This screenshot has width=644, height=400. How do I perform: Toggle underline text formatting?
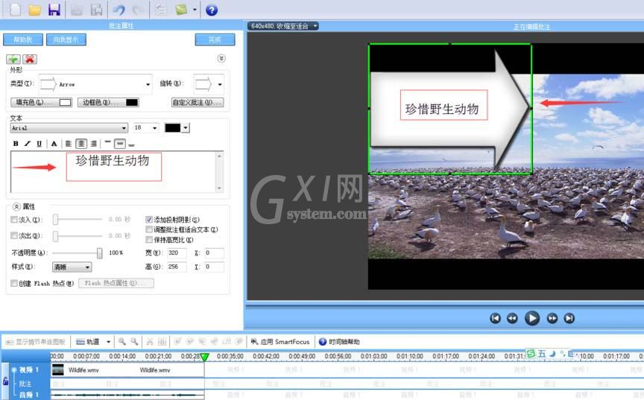(40, 144)
